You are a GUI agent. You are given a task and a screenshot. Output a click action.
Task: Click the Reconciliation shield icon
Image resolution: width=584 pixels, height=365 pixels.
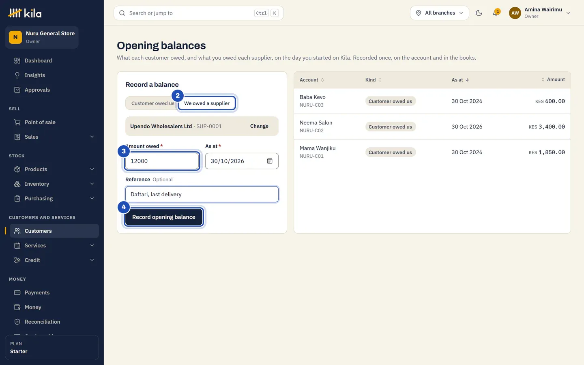coord(17,322)
